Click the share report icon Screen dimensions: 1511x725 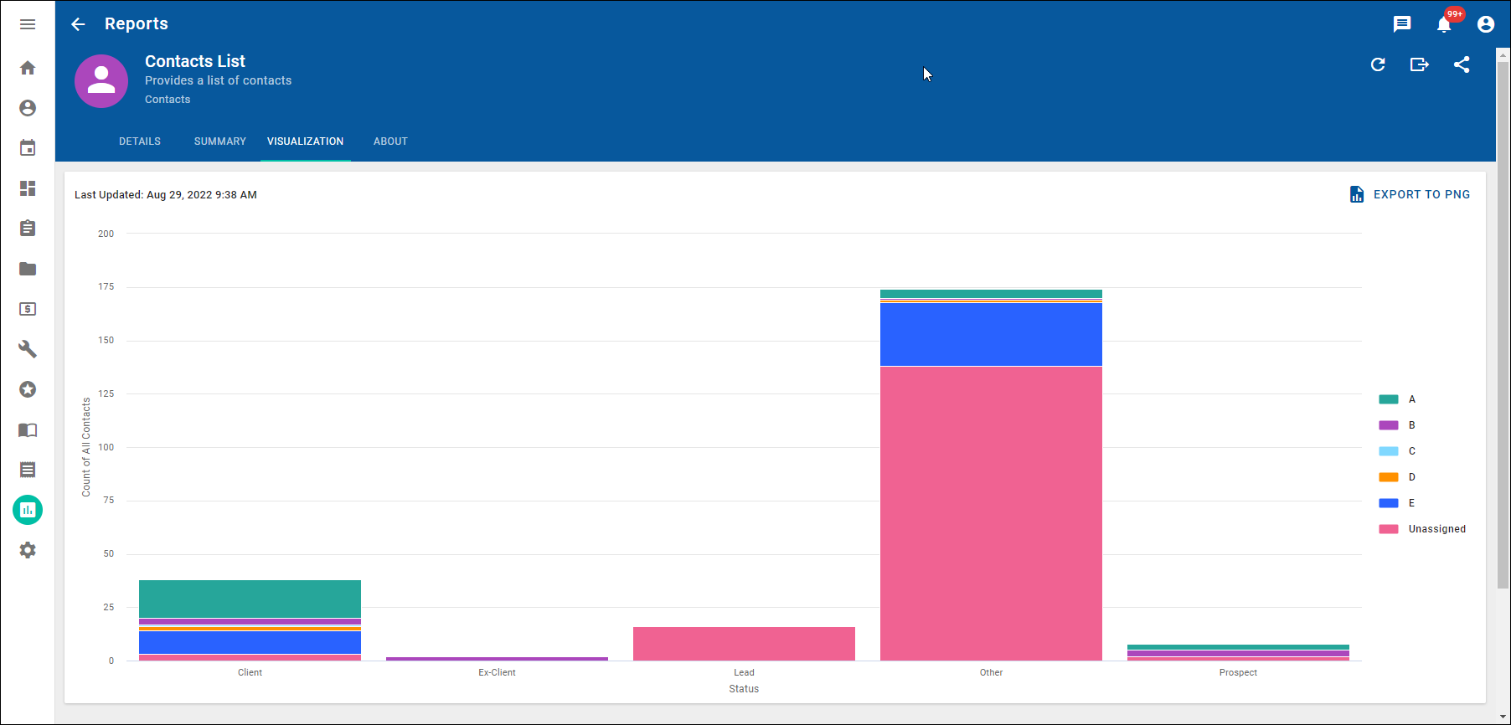(x=1462, y=64)
